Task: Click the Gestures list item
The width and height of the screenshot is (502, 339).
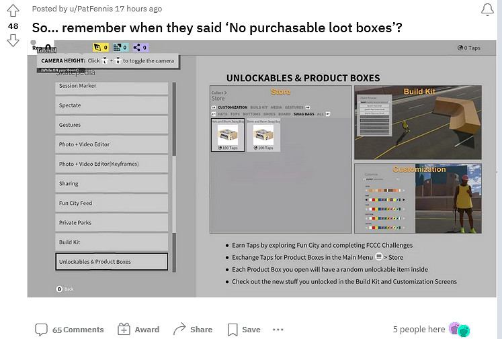Action: click(x=112, y=126)
